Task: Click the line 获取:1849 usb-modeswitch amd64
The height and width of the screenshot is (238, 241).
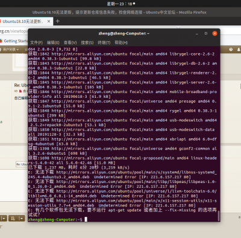Action: click(122, 123)
